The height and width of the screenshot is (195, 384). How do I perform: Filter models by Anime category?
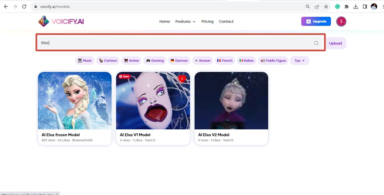132,60
